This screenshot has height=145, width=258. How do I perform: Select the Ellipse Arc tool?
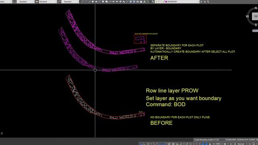click(117, 2)
